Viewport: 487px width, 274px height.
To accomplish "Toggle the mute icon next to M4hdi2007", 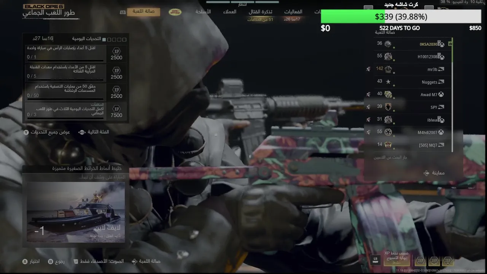I will click(x=368, y=132).
